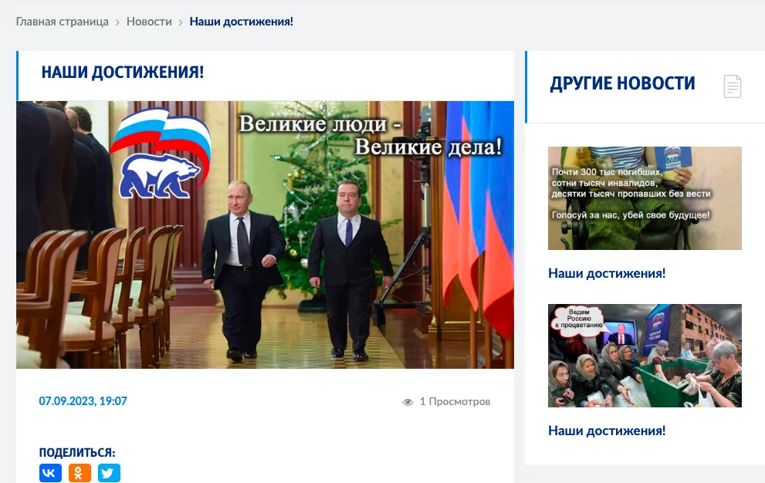765x483 pixels.
Task: Click the publication date 07.09.2023, 19:07
Action: [83, 401]
